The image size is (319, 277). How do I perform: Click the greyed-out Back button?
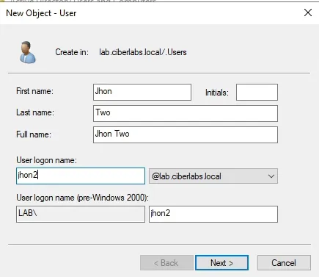click(x=166, y=263)
